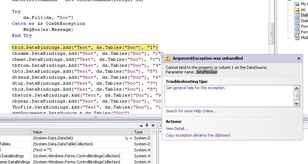Click the yellow warning icon in exception popup
308x164 pixels.
(168, 58)
